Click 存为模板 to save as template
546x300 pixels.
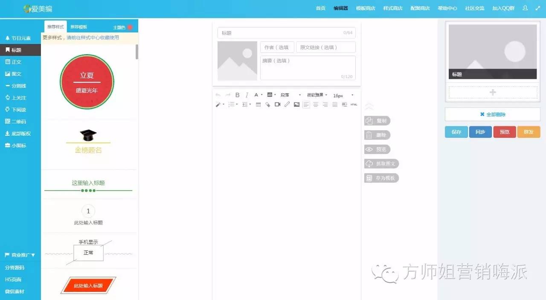click(x=382, y=178)
